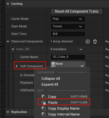This screenshot has width=109, height=118.
Task: Reset USDCache row to default arrow
Action: 107,90
